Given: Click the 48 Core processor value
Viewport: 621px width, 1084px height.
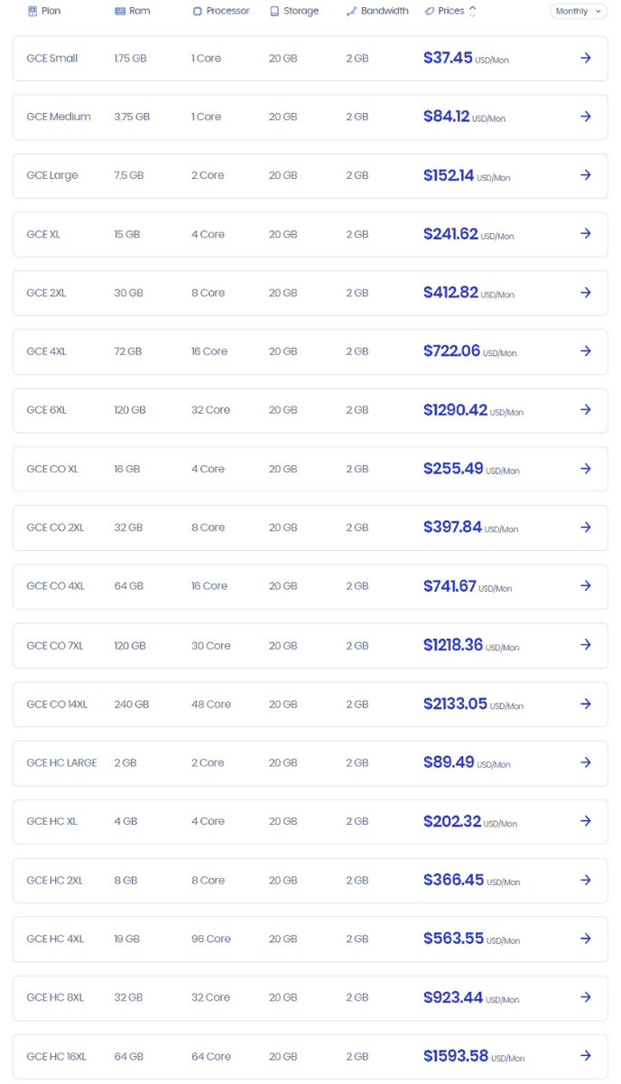Looking at the screenshot, I should point(211,704).
